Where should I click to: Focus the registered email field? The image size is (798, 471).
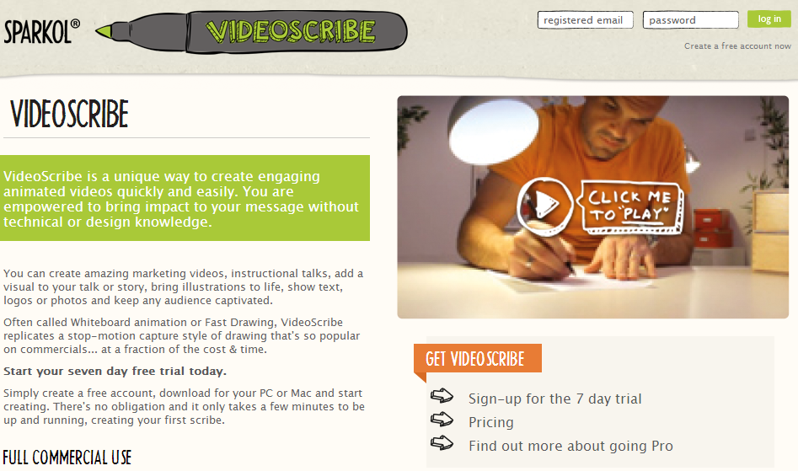point(586,20)
